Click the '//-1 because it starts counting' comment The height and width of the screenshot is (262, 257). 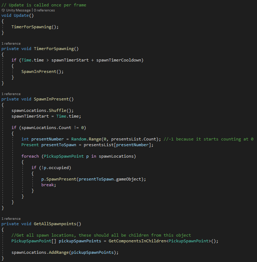pyautogui.click(x=209, y=139)
